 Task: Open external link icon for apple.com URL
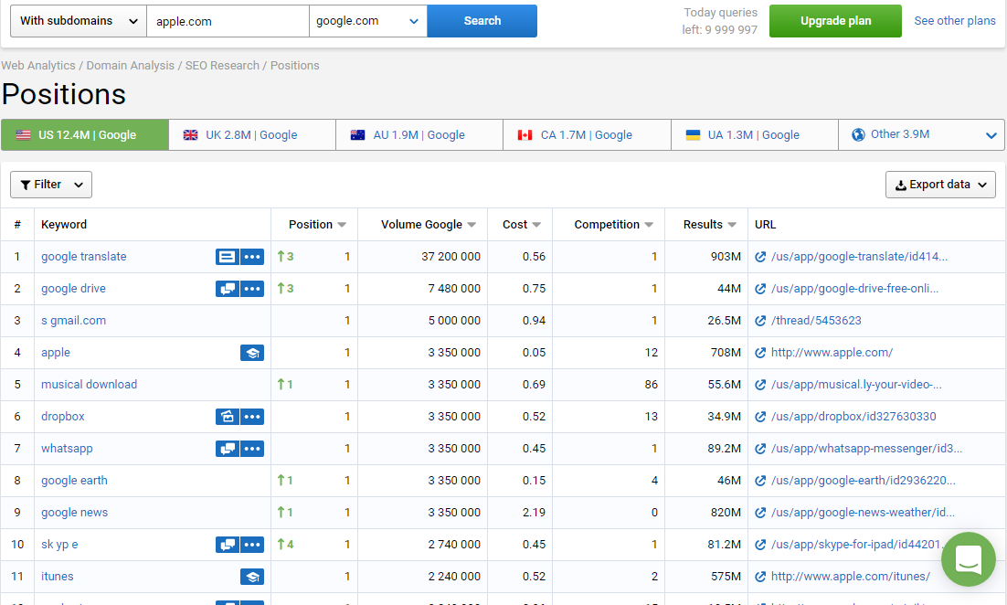click(x=760, y=353)
